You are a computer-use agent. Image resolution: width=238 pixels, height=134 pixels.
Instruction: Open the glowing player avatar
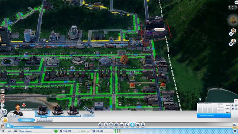coord(233,20)
